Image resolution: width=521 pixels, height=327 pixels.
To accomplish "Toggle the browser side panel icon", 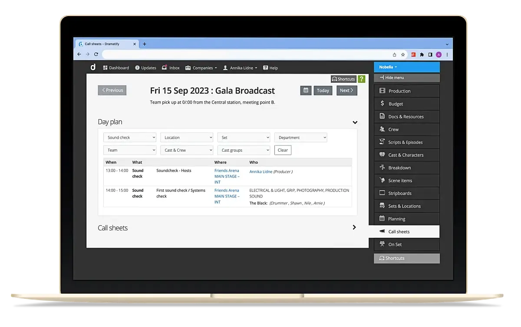I will 430,55.
